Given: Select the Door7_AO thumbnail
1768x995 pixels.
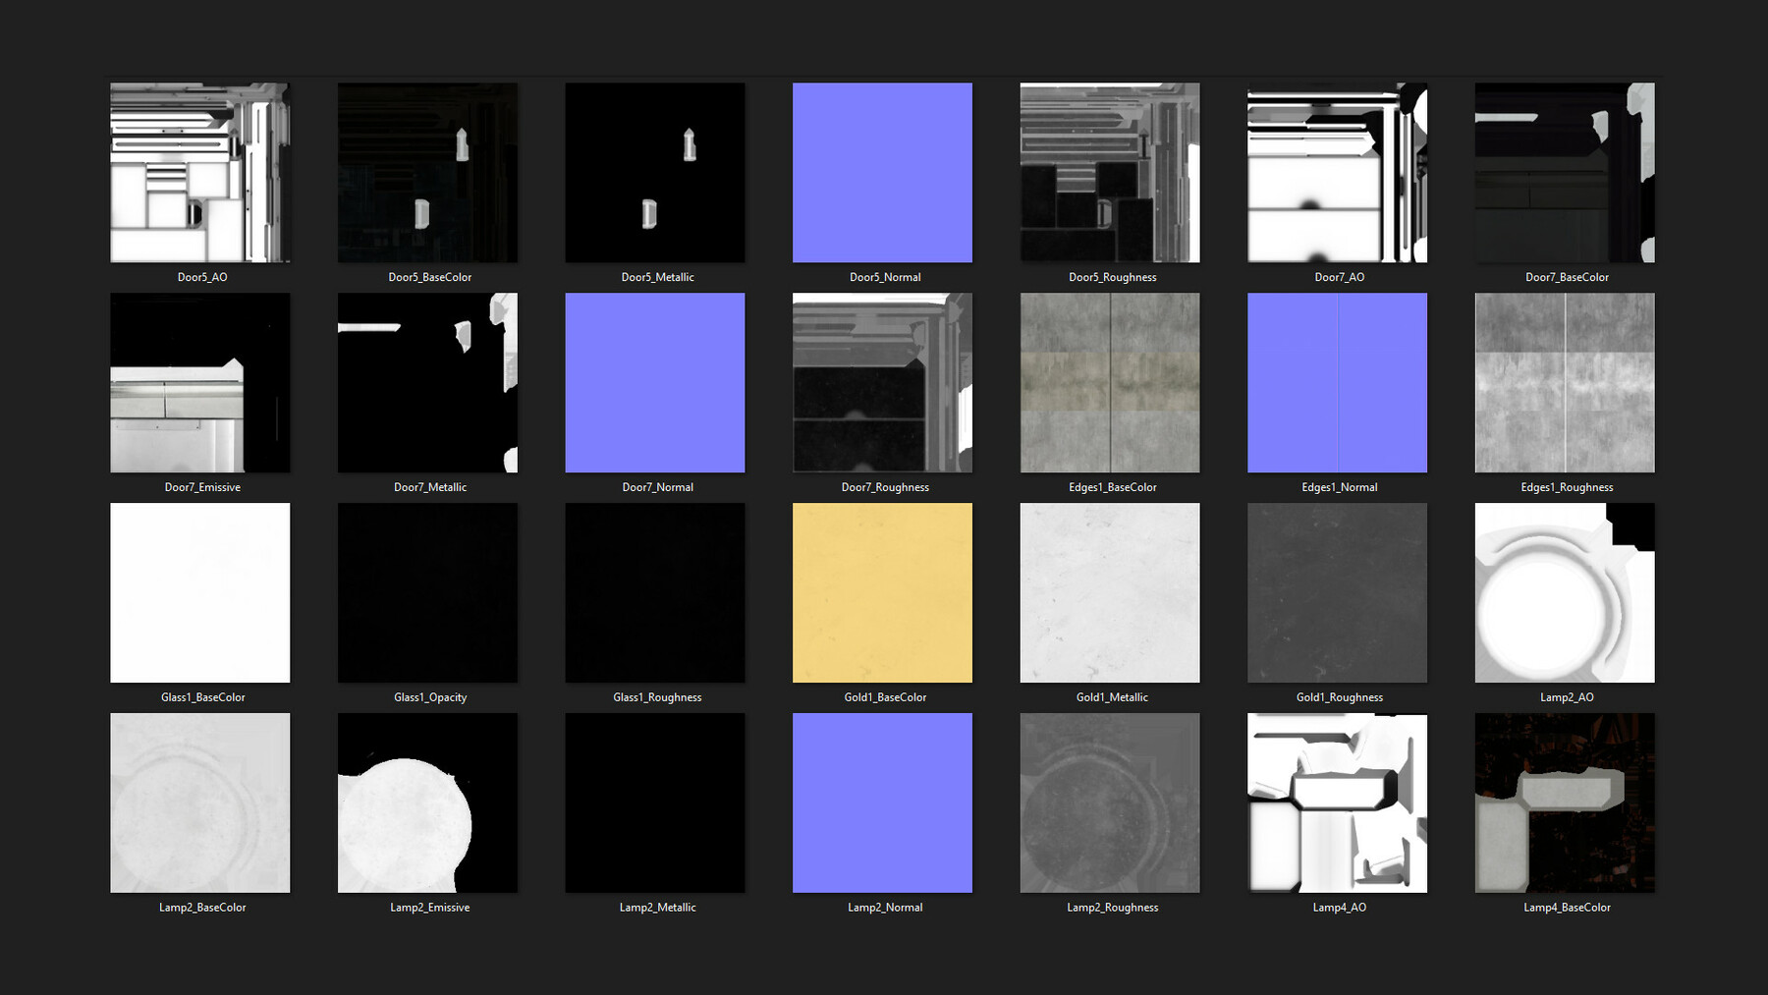Looking at the screenshot, I should point(1337,172).
